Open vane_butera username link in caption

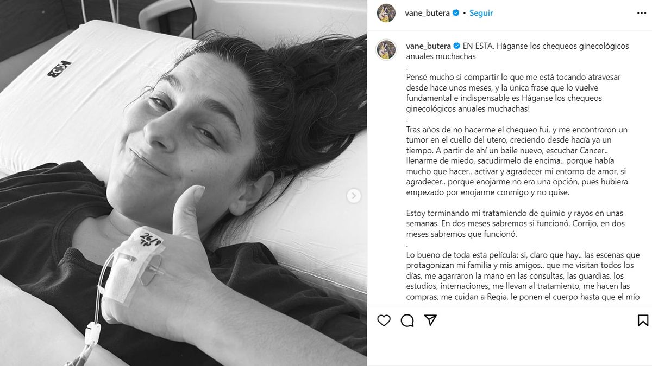tap(428, 46)
